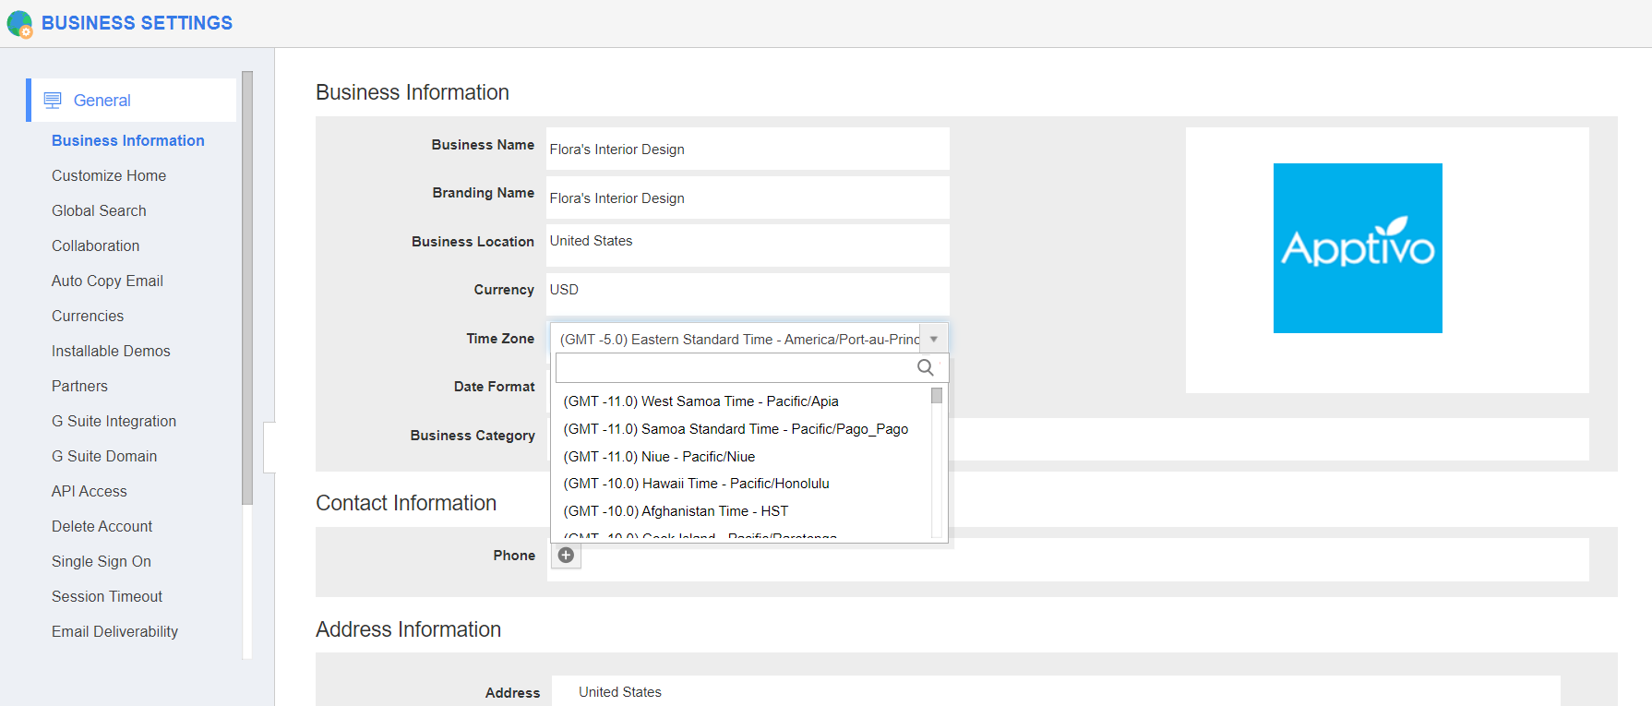Image resolution: width=1652 pixels, height=706 pixels.
Task: Go to G Suite Integration
Action: pos(114,421)
